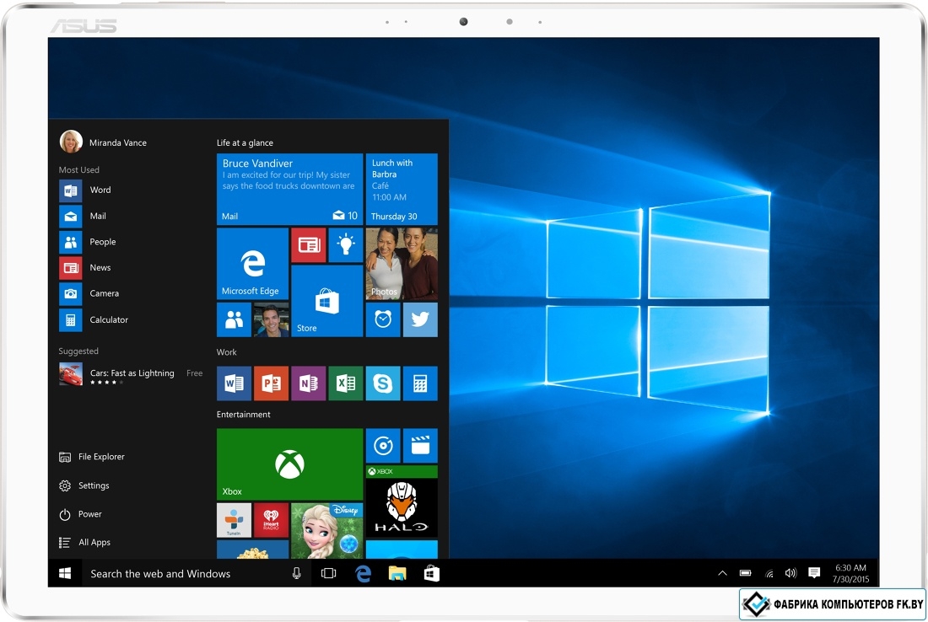Open the Bruce Vandiver mail tile
The image size is (928, 622).
coord(290,189)
